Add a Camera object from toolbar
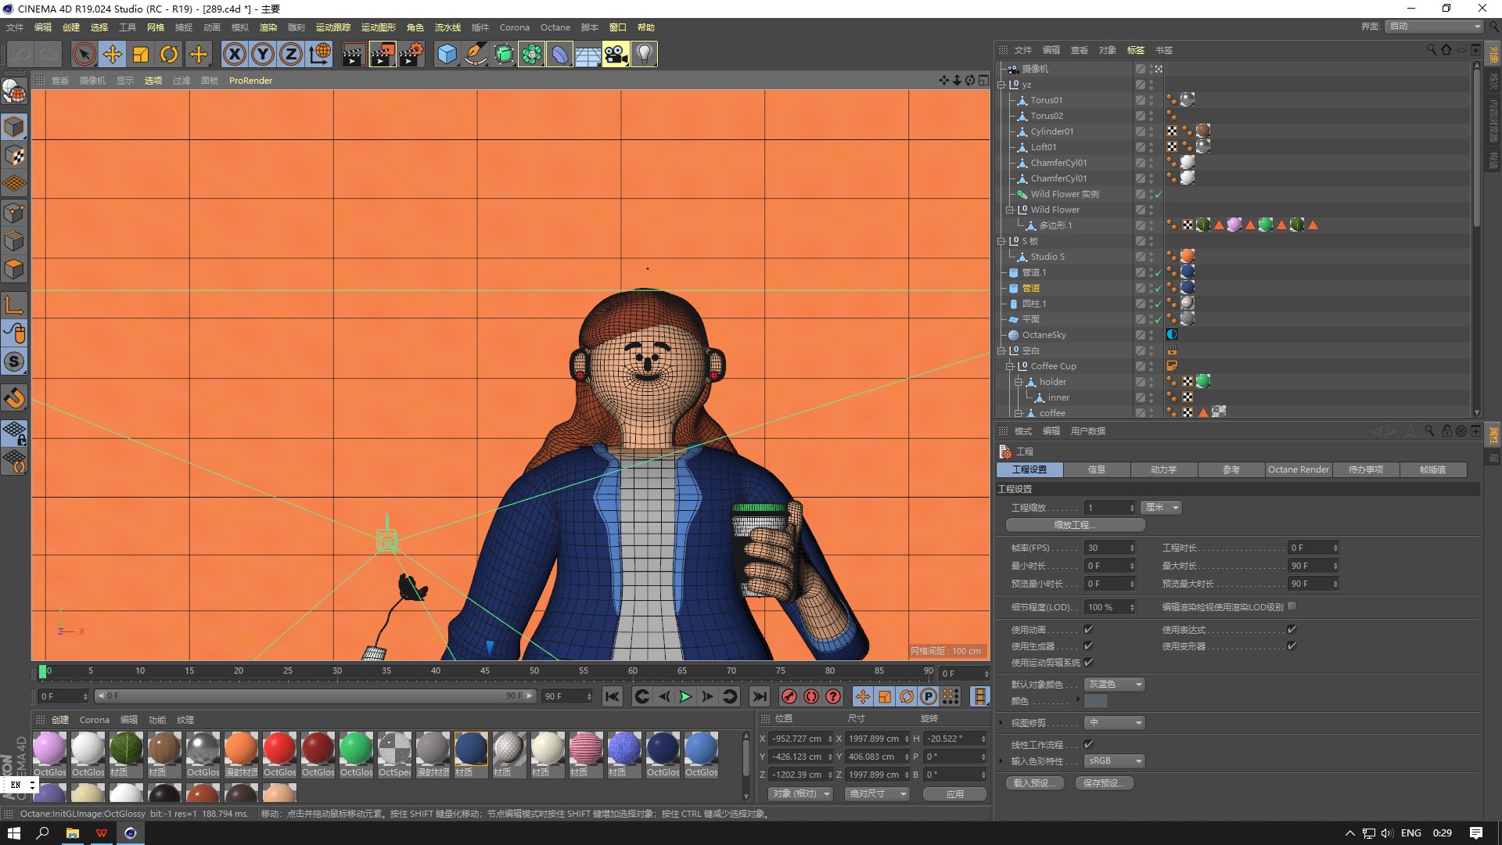The height and width of the screenshot is (845, 1502). pos(616,55)
